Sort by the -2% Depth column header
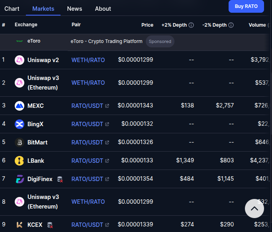This screenshot has height=232, width=272. 214,25
